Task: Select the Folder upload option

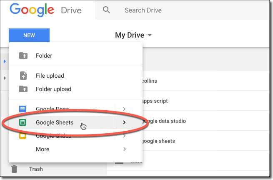Action: (x=53, y=89)
